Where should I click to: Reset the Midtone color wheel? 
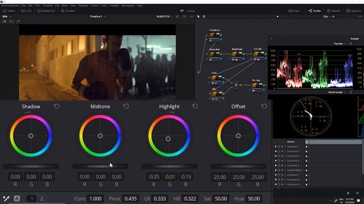pos(126,106)
